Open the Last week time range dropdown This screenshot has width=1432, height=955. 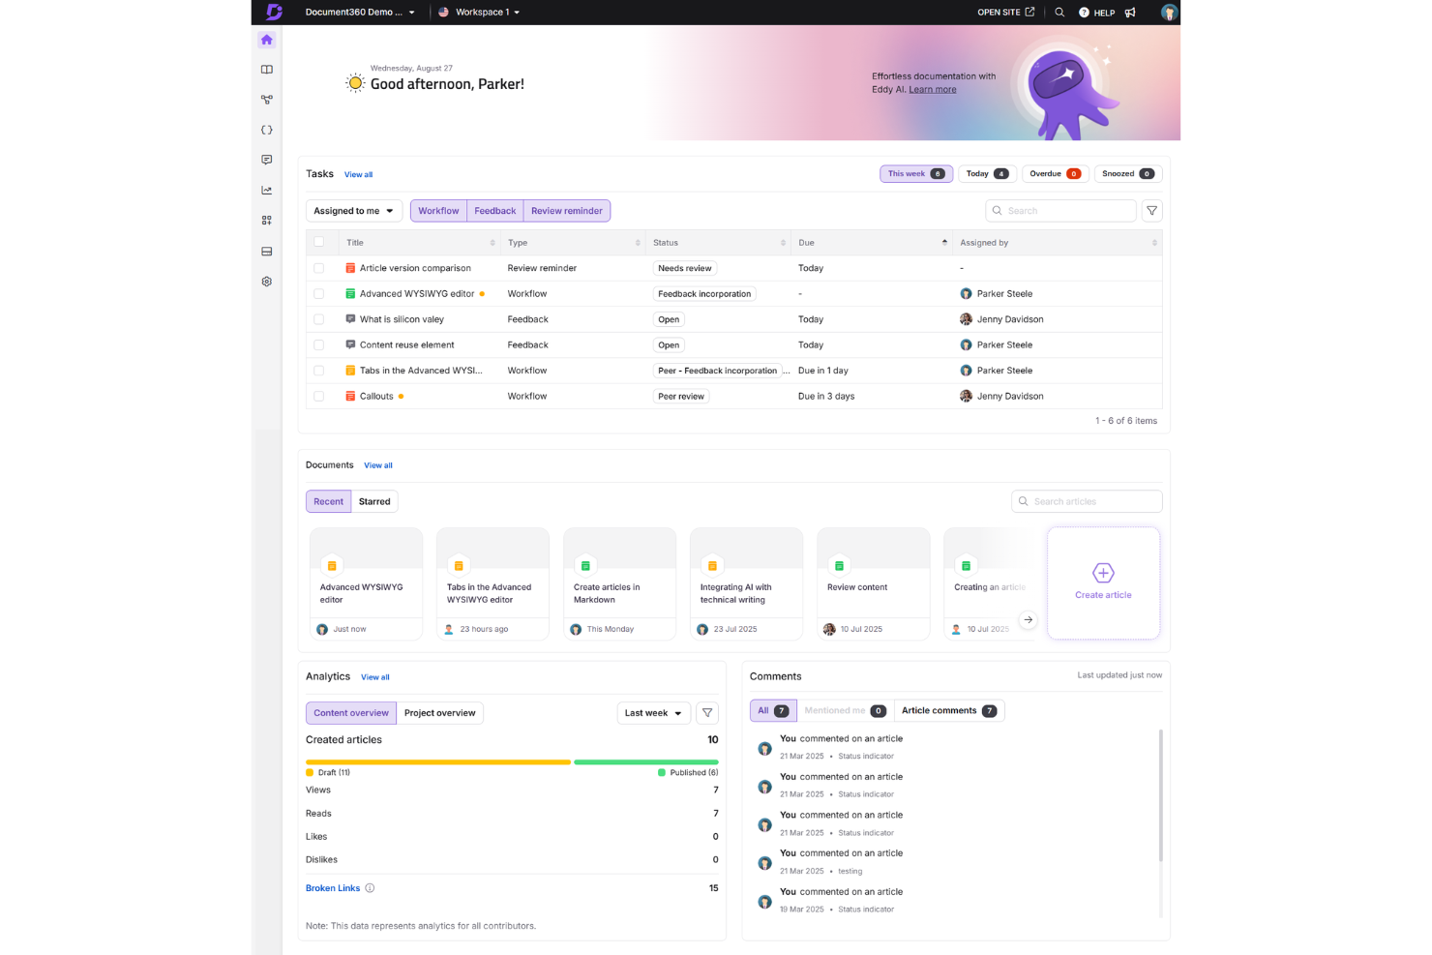click(x=653, y=712)
